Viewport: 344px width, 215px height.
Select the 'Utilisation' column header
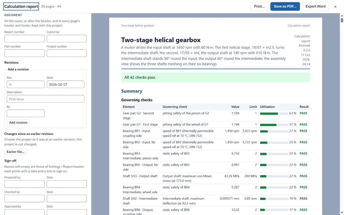[267, 107]
